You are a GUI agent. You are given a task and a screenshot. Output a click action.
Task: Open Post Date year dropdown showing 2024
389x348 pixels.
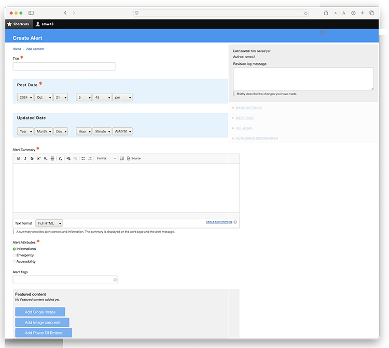pos(25,97)
